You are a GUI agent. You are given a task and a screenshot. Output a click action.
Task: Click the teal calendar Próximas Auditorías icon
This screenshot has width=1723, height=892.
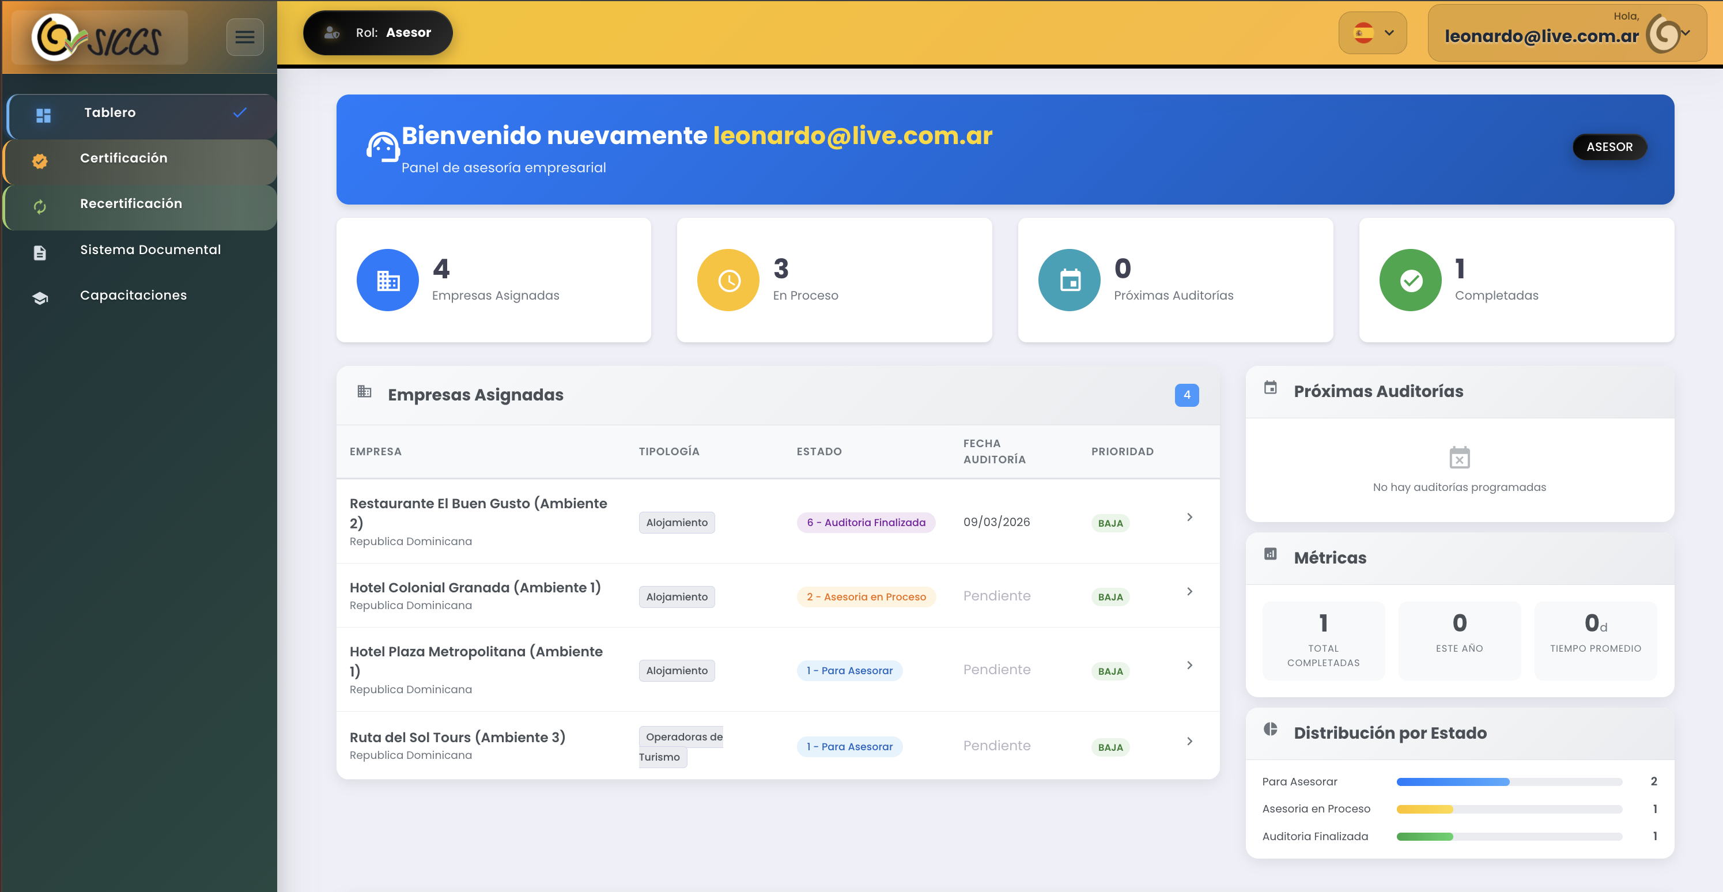pos(1069,280)
